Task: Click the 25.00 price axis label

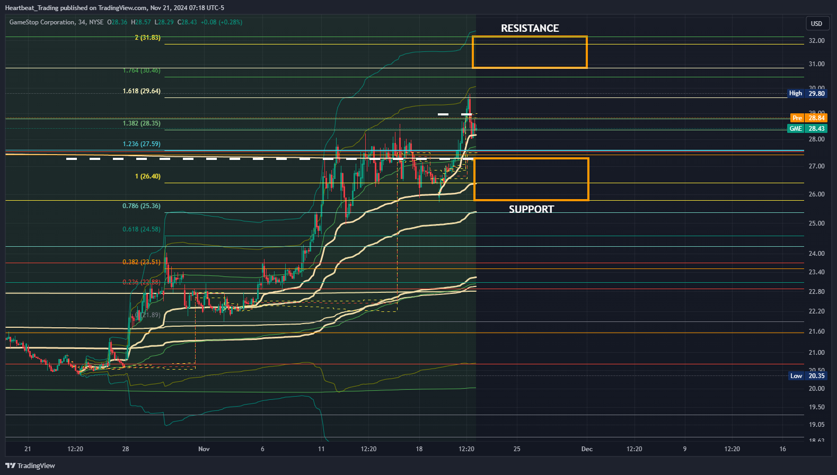Action: (816, 223)
